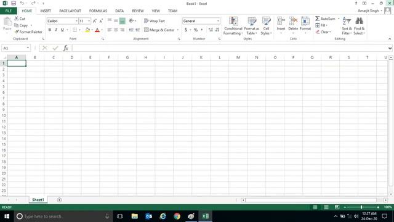Switch to the FORMULAS tab
394x222 pixels.
98,11
